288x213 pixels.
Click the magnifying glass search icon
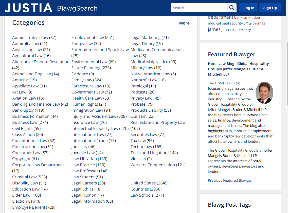pyautogui.click(x=232, y=8)
